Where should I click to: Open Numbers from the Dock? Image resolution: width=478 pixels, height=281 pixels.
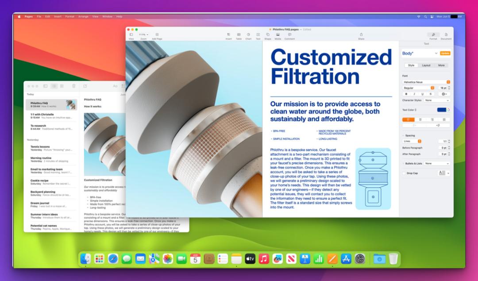(319, 259)
